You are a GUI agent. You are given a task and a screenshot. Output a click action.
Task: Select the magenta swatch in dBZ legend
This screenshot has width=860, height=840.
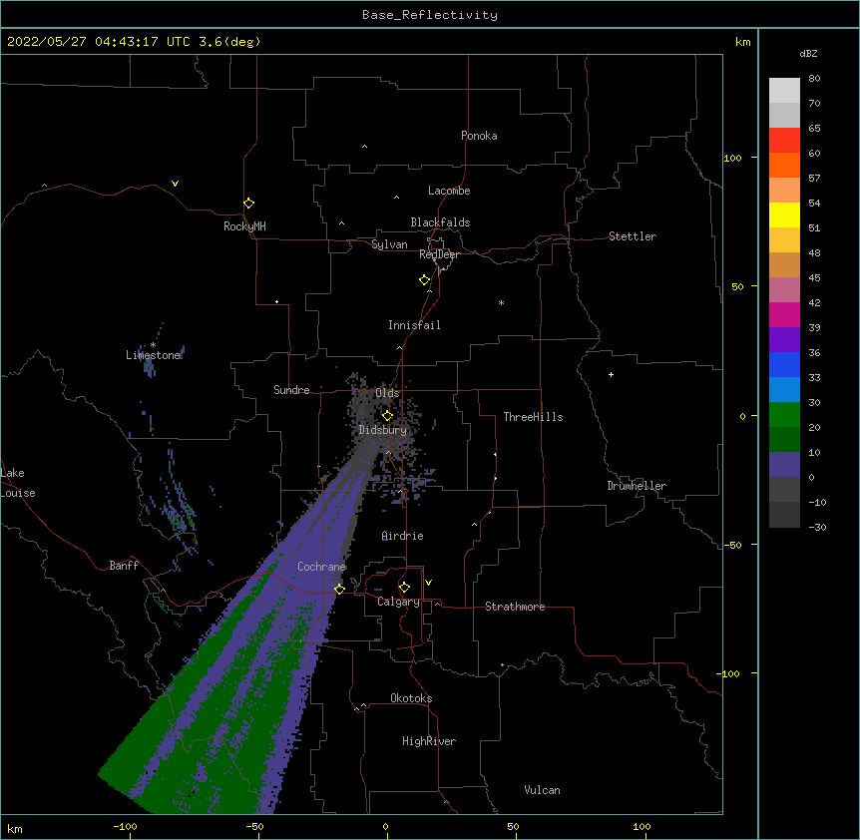pyautogui.click(x=784, y=314)
